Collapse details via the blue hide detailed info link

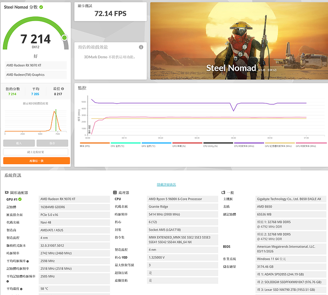[166, 184]
